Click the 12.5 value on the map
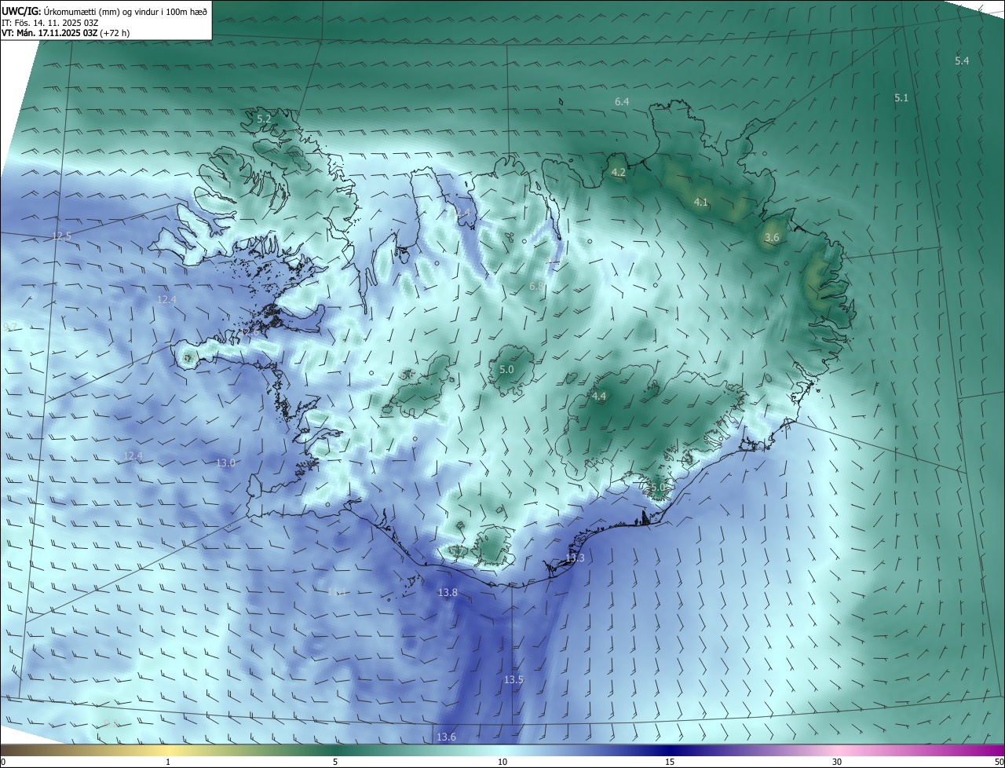Screen dimensions: 1005x768 coord(62,236)
